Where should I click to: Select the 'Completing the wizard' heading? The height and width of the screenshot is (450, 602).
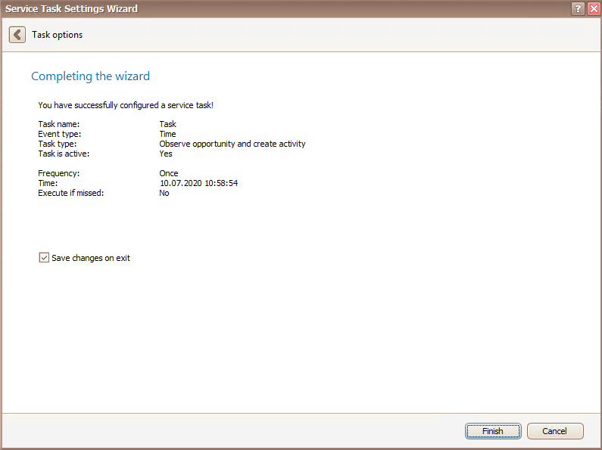coord(91,76)
